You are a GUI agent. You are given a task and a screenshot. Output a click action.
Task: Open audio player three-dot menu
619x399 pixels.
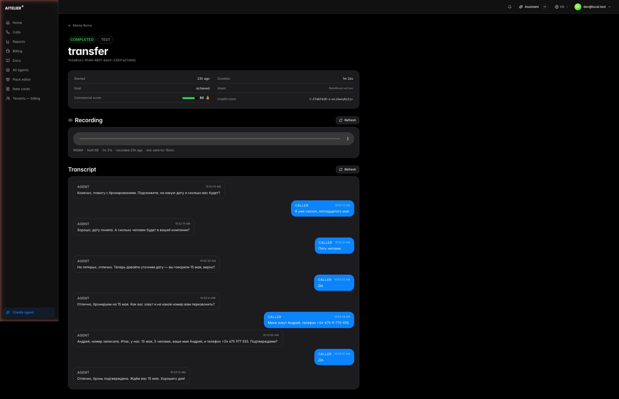click(348, 139)
